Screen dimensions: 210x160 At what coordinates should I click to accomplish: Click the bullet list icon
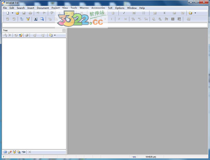click(144, 13)
